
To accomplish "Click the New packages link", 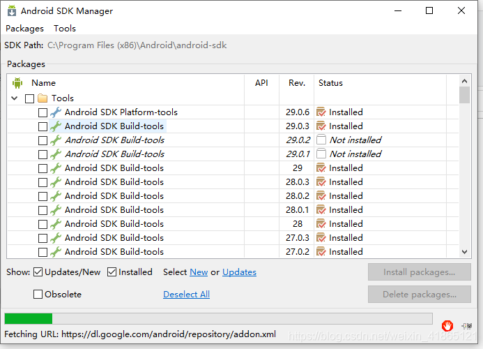I will point(199,272).
